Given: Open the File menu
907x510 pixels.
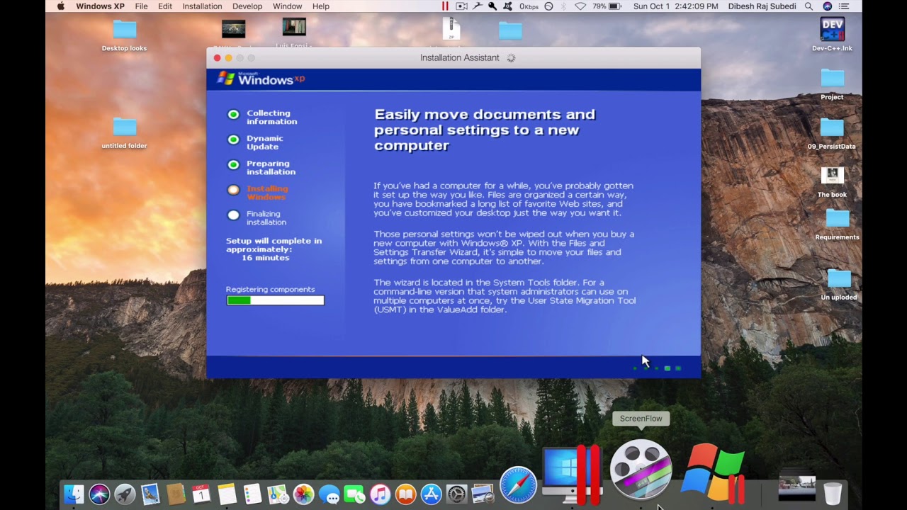Looking at the screenshot, I should (141, 6).
